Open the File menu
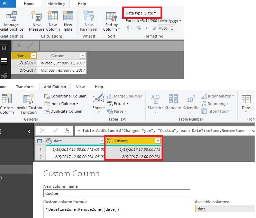This screenshot has width=256, height=218. click(x=8, y=4)
